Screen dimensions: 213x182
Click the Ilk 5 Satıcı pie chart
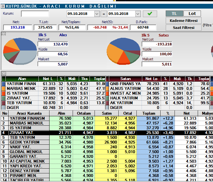point(123,51)
